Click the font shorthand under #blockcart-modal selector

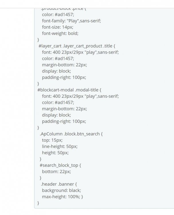click(80, 96)
